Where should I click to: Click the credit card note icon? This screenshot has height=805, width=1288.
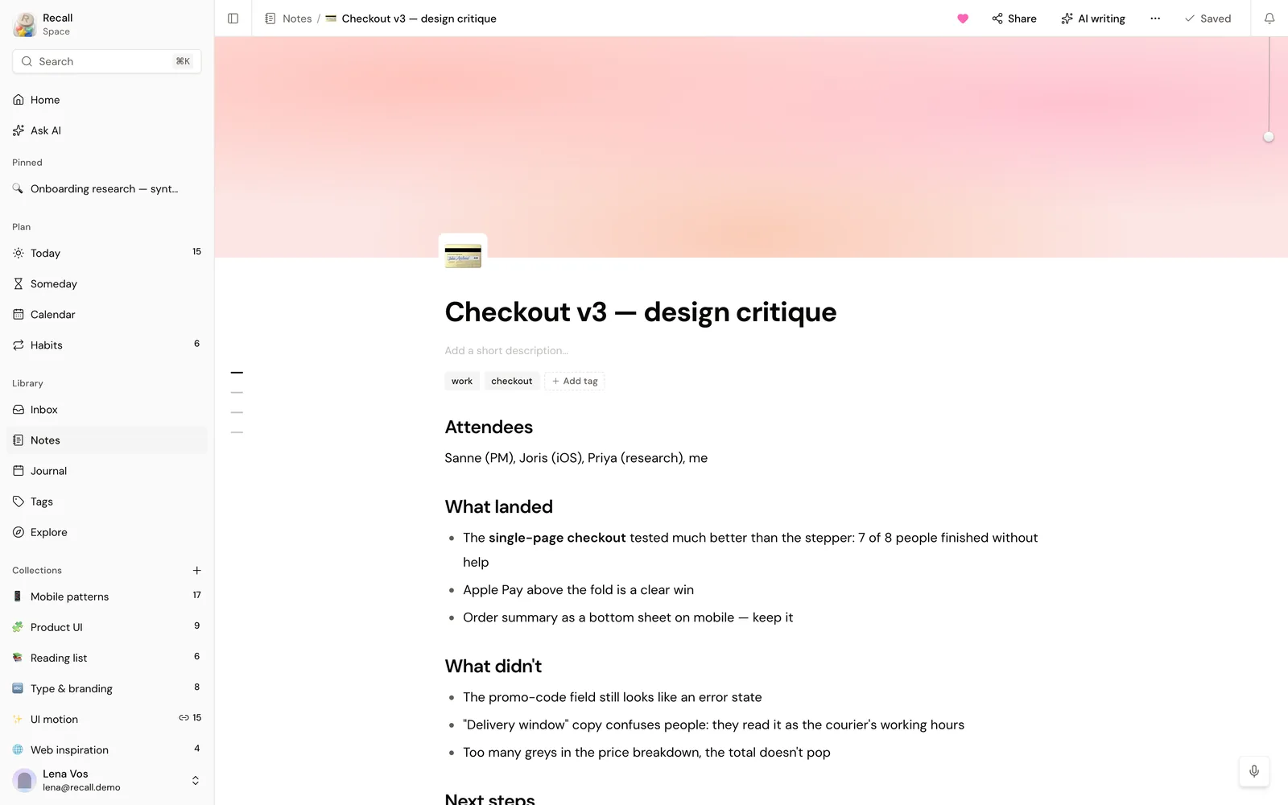point(463,256)
